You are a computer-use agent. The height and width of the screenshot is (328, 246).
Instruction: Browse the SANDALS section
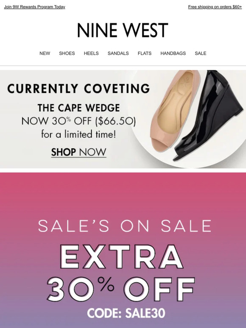118,53
